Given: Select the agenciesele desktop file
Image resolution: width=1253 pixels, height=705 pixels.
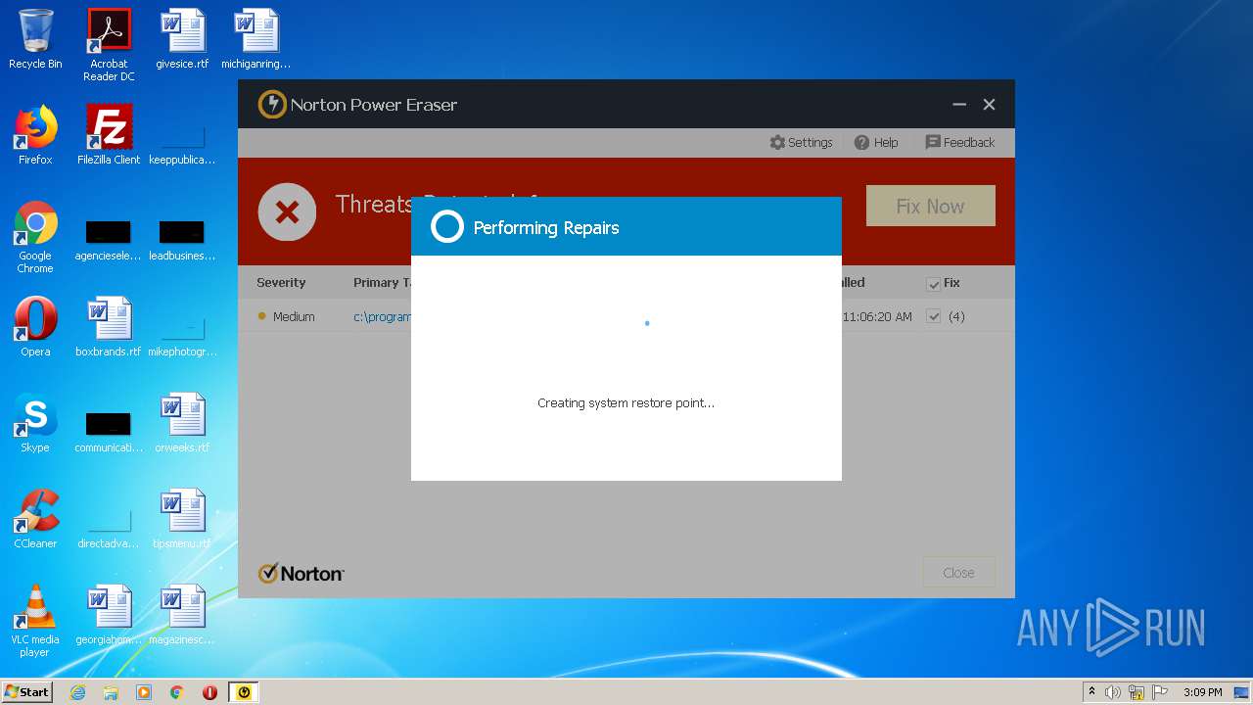Looking at the screenshot, I should 109,242.
